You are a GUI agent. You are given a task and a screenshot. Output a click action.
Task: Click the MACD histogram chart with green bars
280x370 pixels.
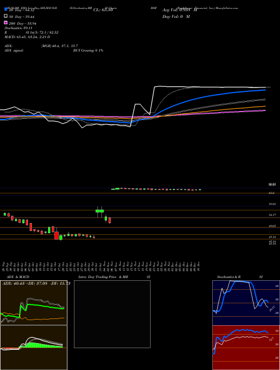pos(34,348)
